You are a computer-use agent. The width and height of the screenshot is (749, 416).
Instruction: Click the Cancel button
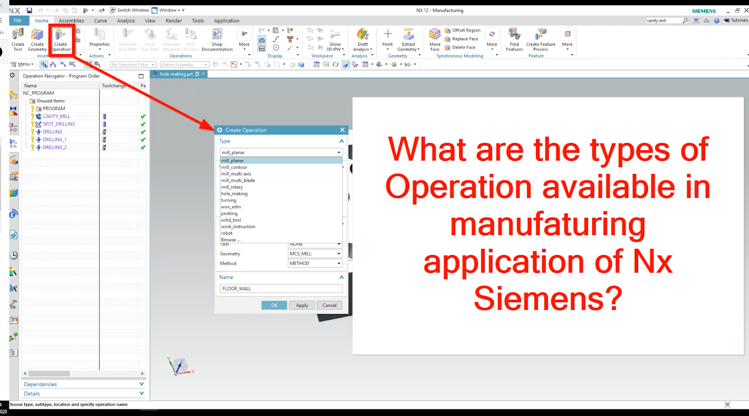(330, 305)
